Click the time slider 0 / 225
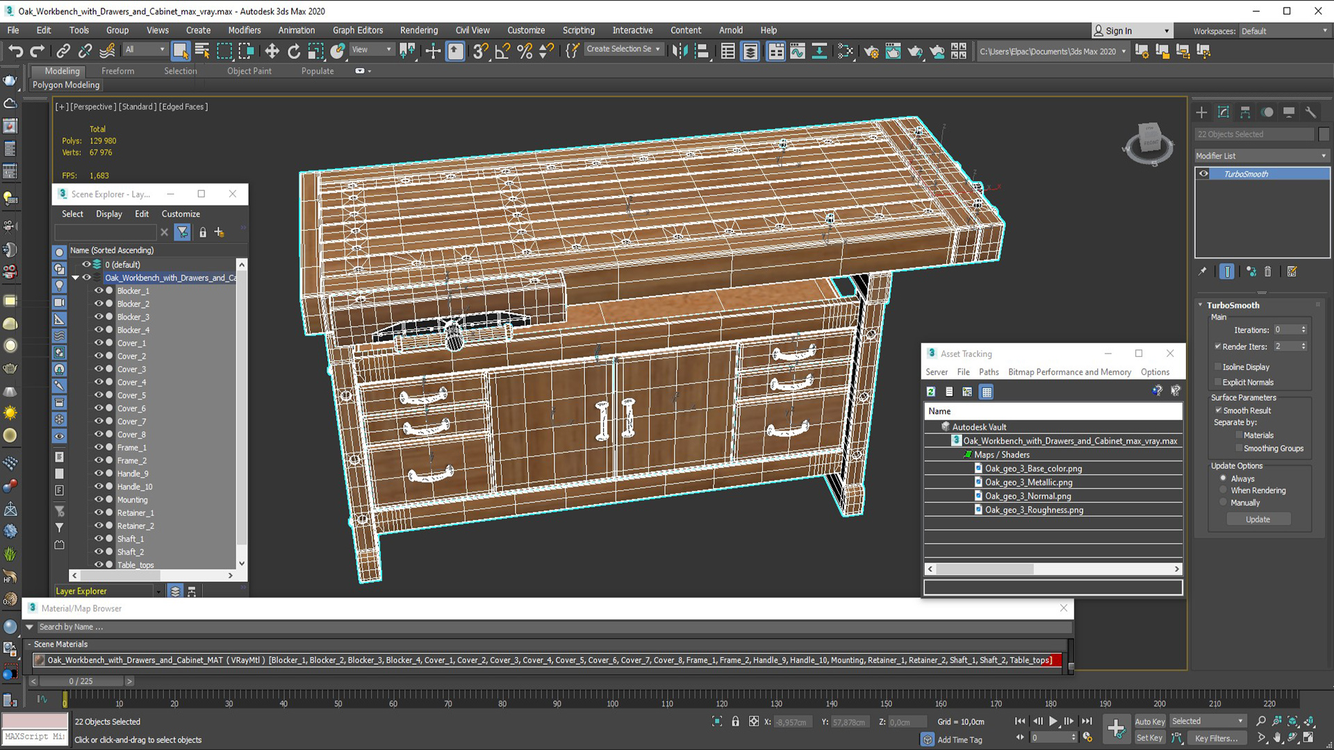The height and width of the screenshot is (750, 1334). coord(81,681)
